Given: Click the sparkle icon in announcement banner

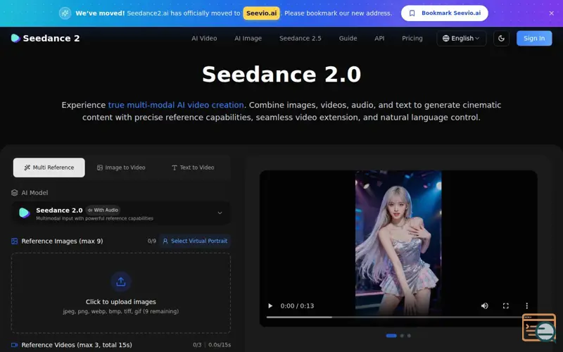Looking at the screenshot, I should pos(65,13).
